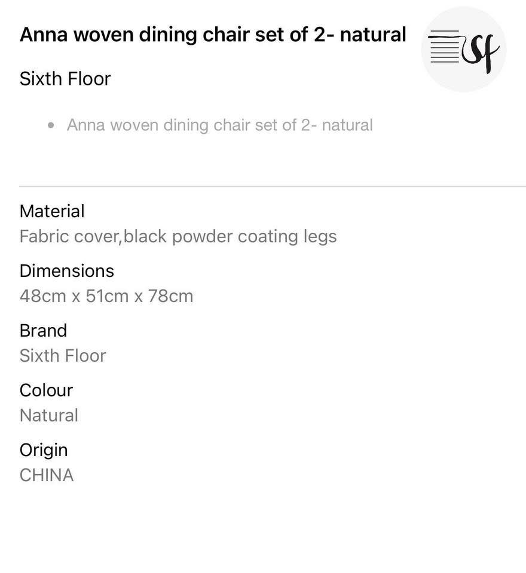Open the Sixth Floor value under Brand
The width and height of the screenshot is (526, 573).
[x=63, y=356]
